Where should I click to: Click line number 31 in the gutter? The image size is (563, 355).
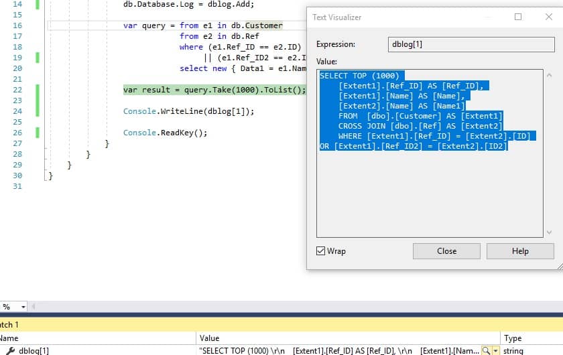(x=17, y=186)
